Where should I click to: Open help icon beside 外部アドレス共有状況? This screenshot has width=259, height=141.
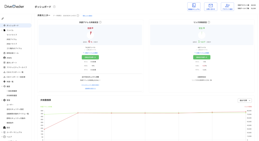(x=100, y=22)
